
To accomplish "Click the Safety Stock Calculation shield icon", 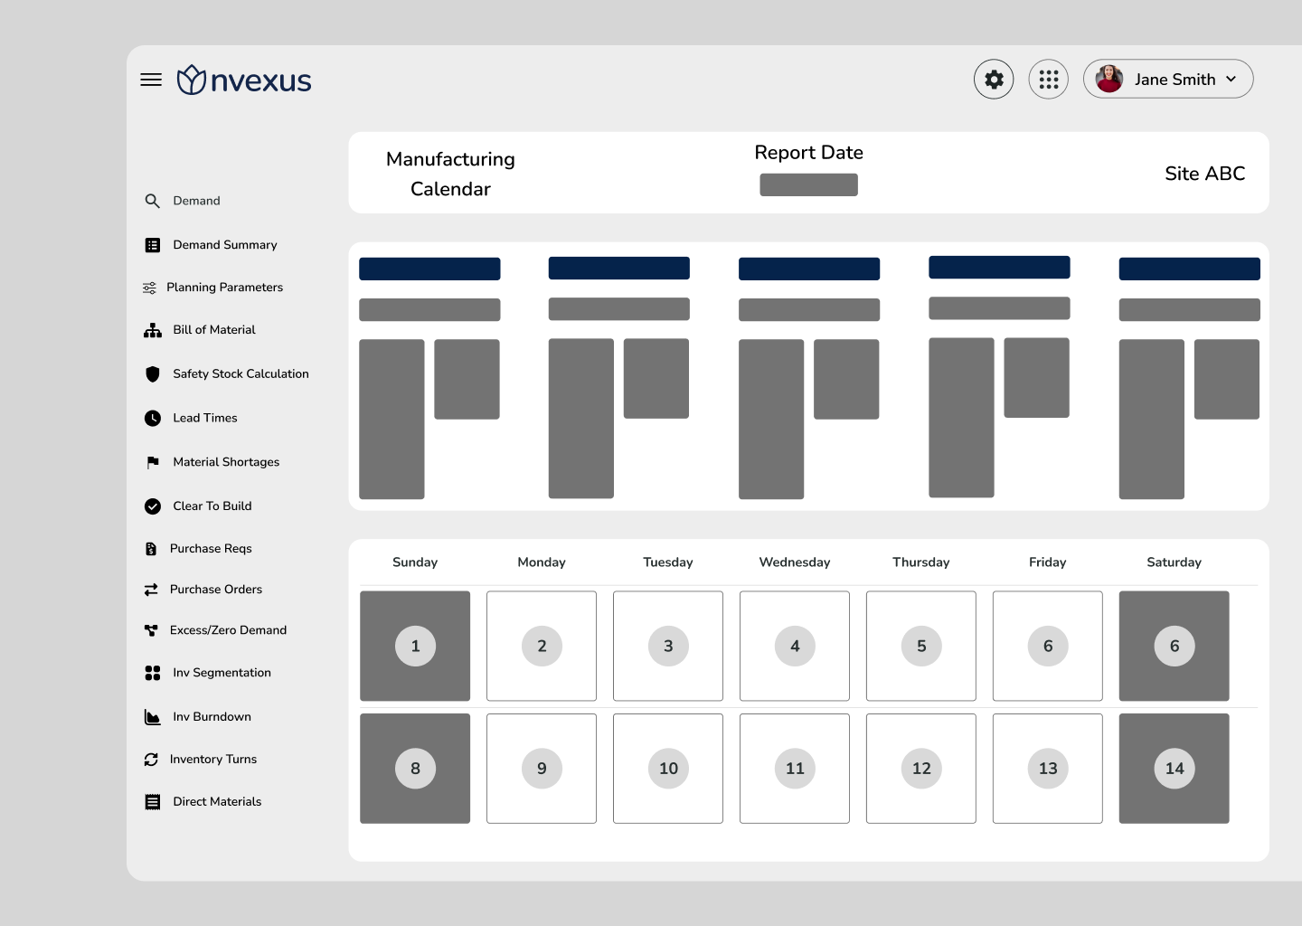I will tap(153, 373).
